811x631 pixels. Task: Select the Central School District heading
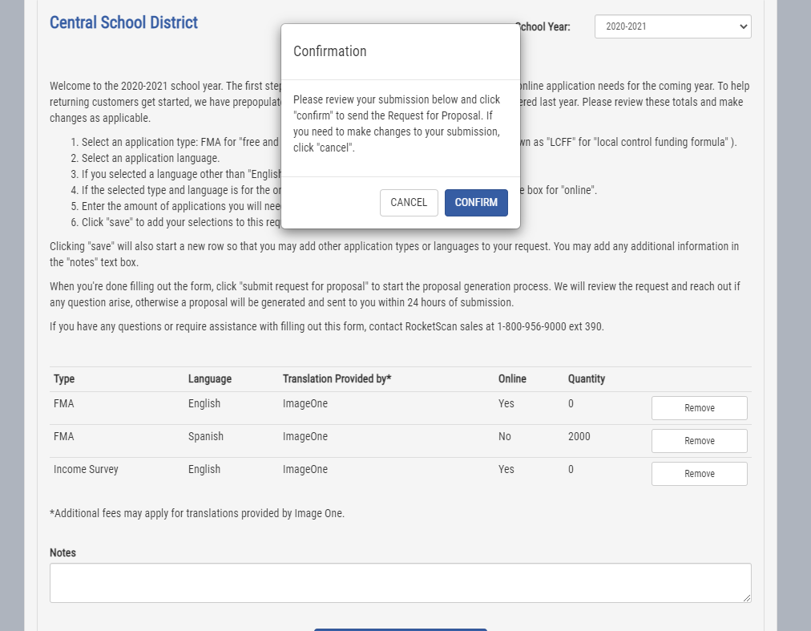[x=123, y=22]
